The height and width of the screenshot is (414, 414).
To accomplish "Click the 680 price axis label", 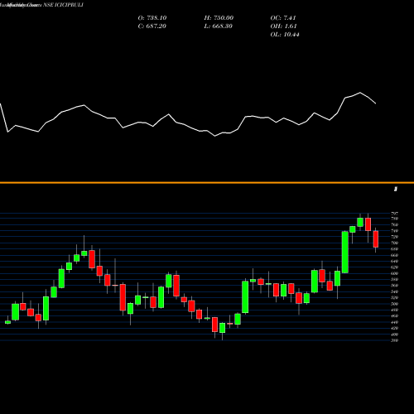I will coord(394,249).
